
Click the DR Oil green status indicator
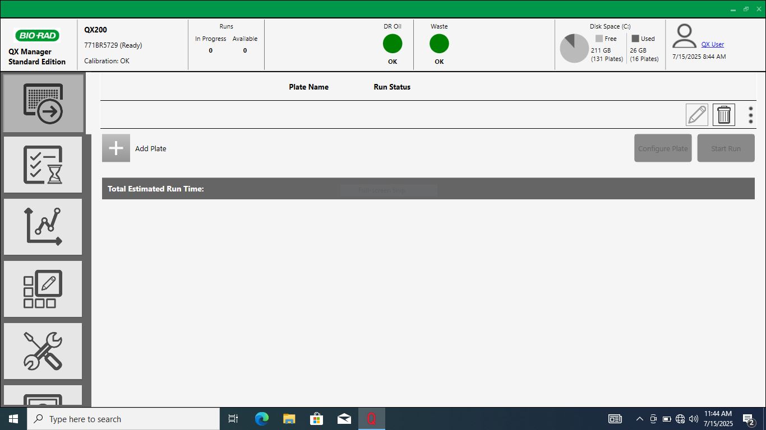[393, 44]
